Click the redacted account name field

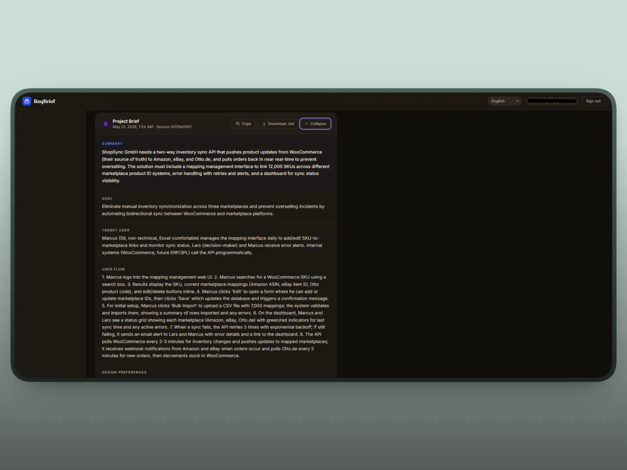click(552, 101)
